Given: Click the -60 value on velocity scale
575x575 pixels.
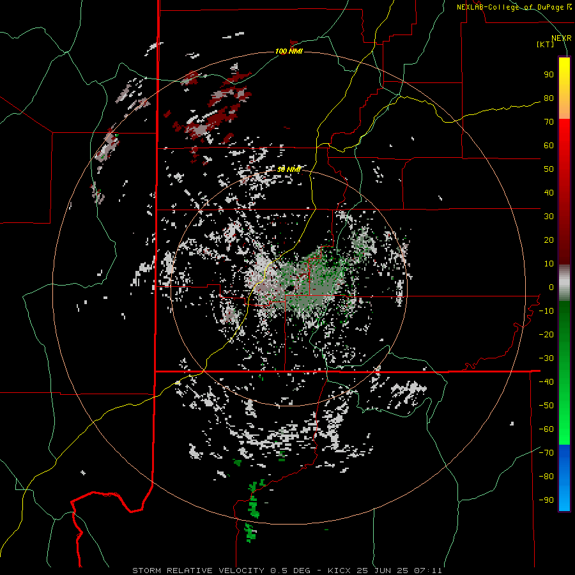Looking at the screenshot, I should coord(546,429).
